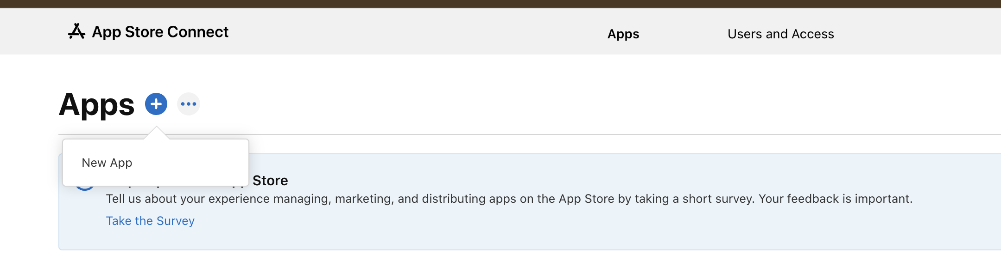
Task: Open the three-dot more options button
Action: (x=189, y=104)
